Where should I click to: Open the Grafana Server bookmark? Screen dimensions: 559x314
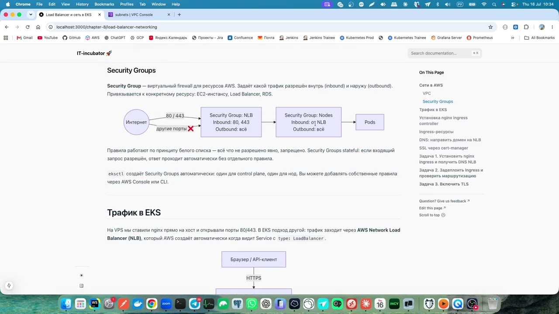[x=446, y=38]
